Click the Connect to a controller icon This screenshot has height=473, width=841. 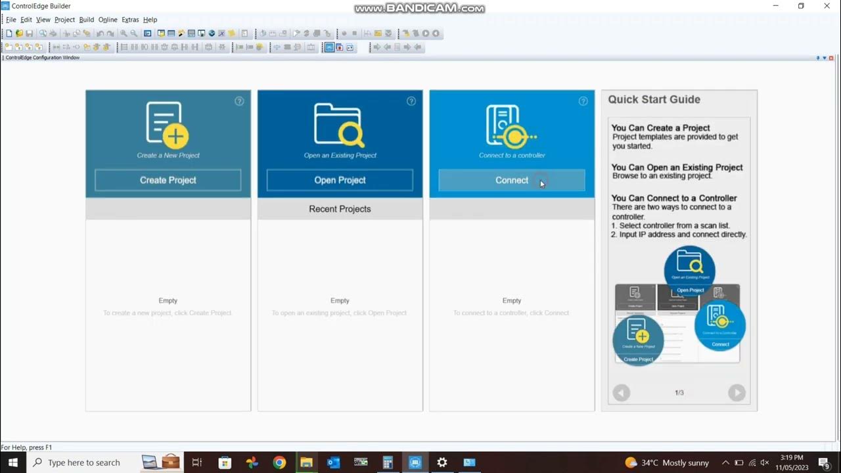coord(511,126)
